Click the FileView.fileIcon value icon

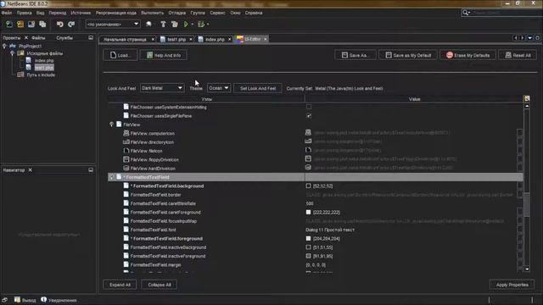[308, 150]
